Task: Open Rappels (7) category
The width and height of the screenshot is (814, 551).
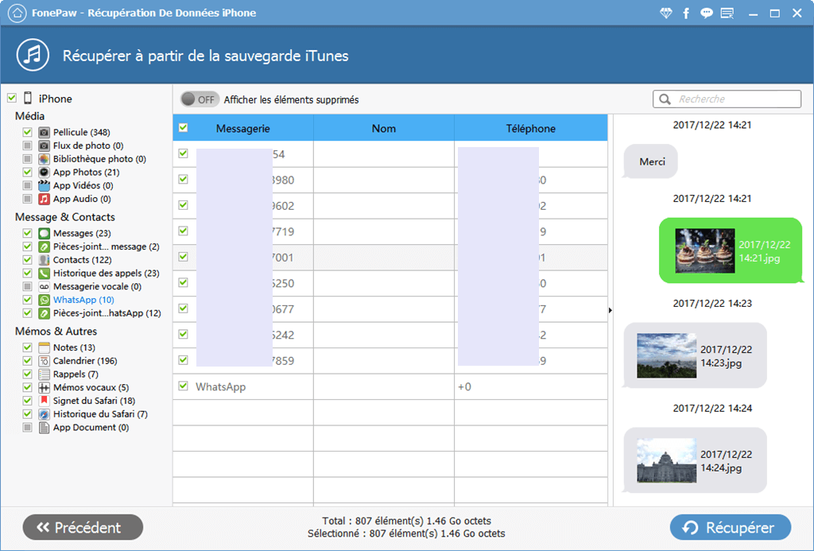Action: click(x=76, y=374)
